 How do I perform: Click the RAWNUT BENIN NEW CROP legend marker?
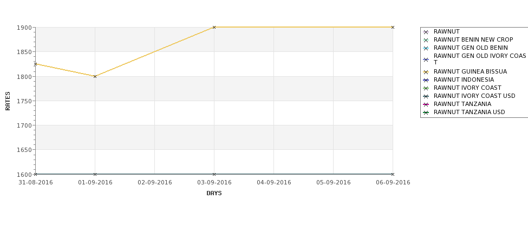(426, 40)
